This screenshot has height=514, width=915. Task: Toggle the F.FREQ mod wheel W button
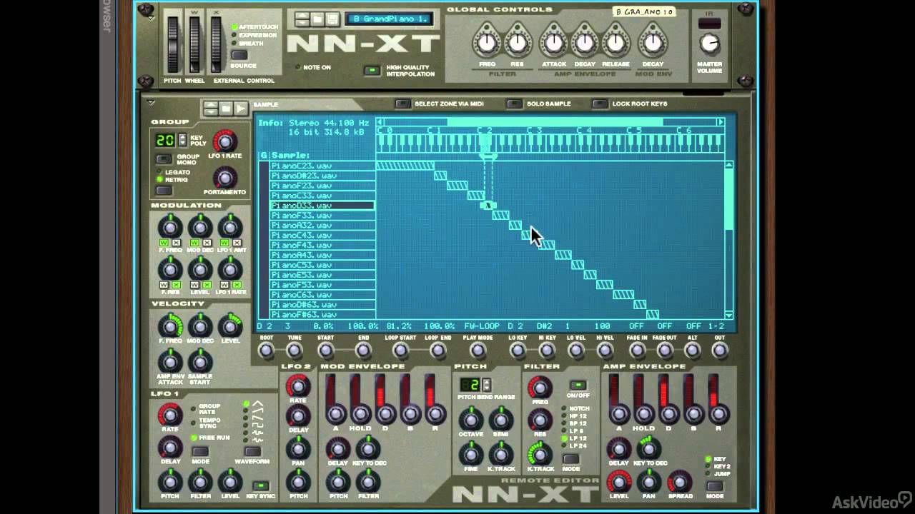click(x=164, y=243)
